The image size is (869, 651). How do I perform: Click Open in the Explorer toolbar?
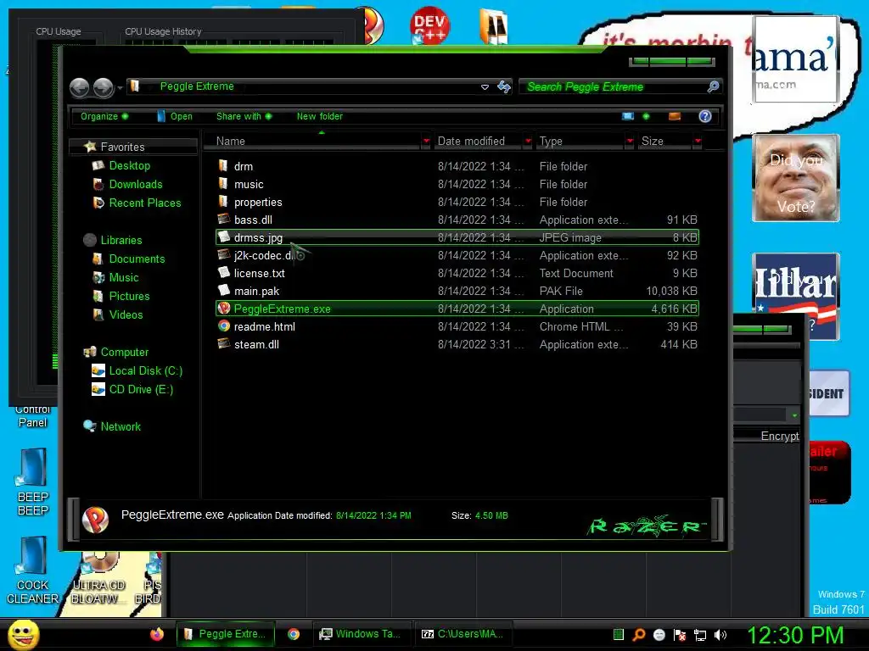coord(175,116)
